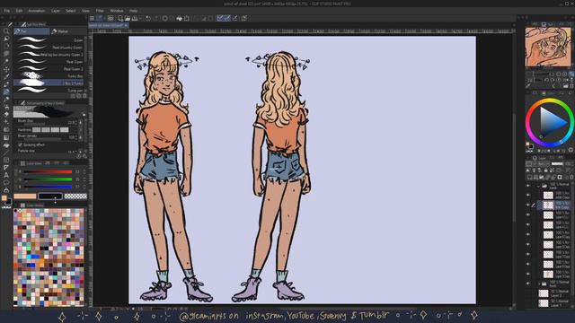
Task: Hide the first layer inside the top folder
Action: point(528,196)
